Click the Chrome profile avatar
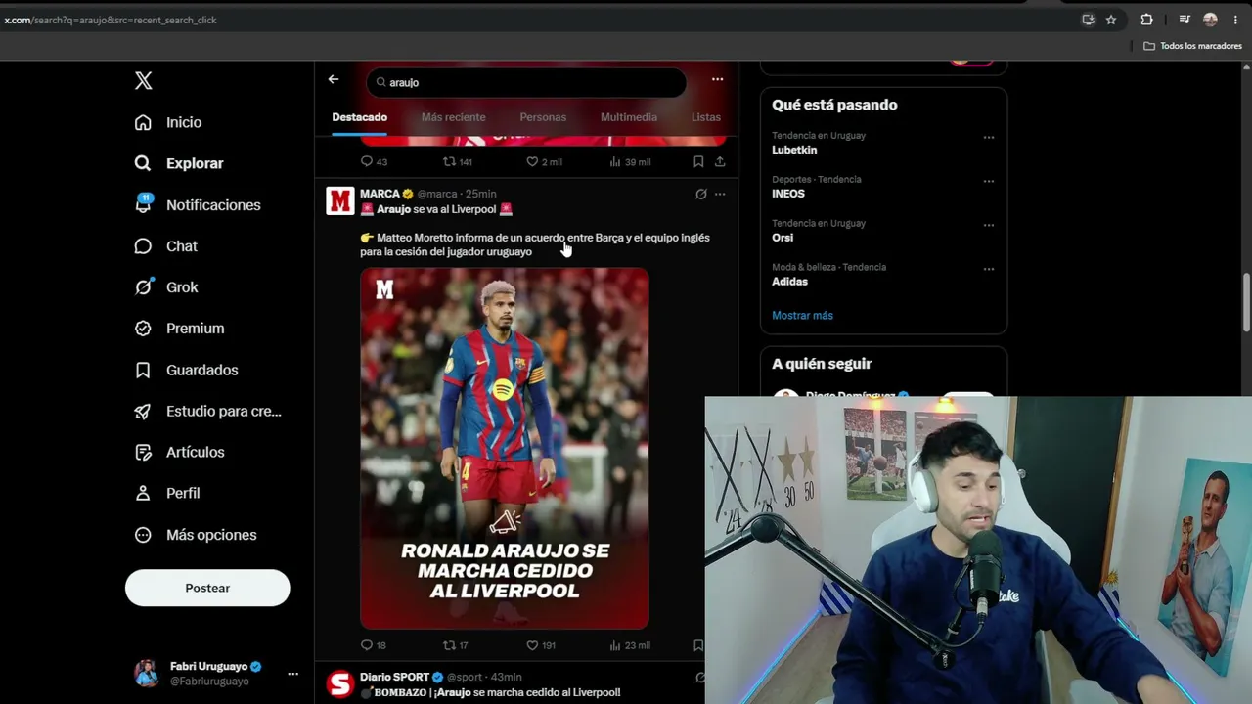 click(x=1210, y=20)
